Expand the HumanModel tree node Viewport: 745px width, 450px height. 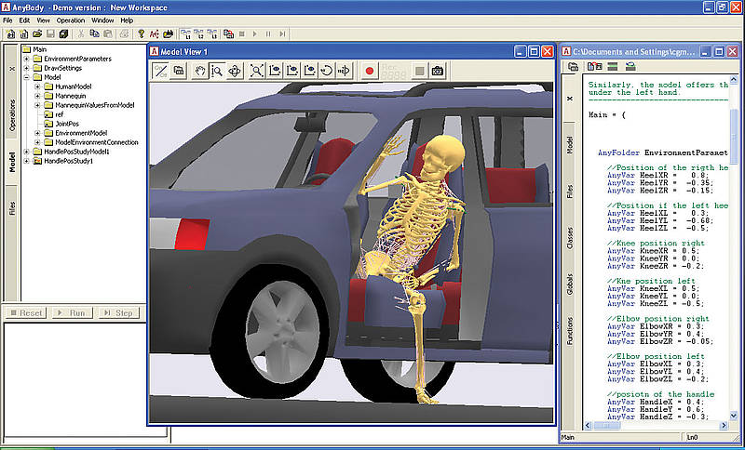(38, 86)
